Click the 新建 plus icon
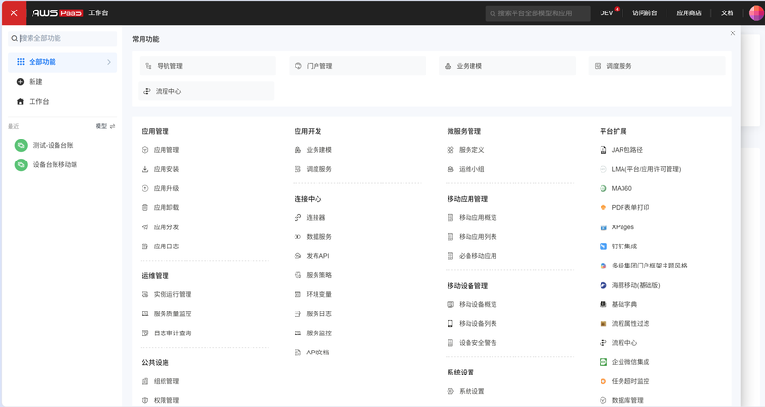This screenshot has width=765, height=407. pyautogui.click(x=20, y=82)
